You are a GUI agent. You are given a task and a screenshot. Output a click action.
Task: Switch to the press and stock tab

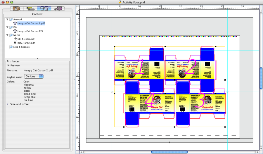(30, 8)
